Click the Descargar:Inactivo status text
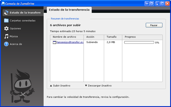This screenshot has width=171, height=107. pos(100,86)
